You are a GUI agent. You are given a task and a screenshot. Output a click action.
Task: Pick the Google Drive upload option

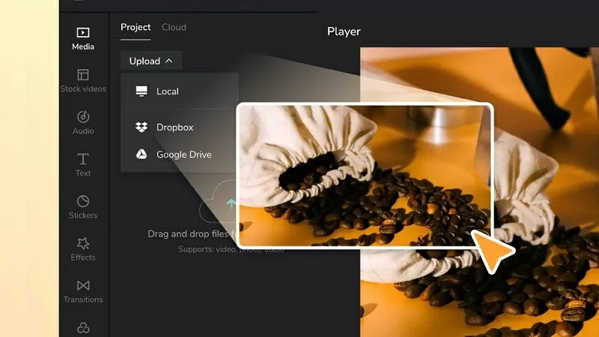coord(183,154)
